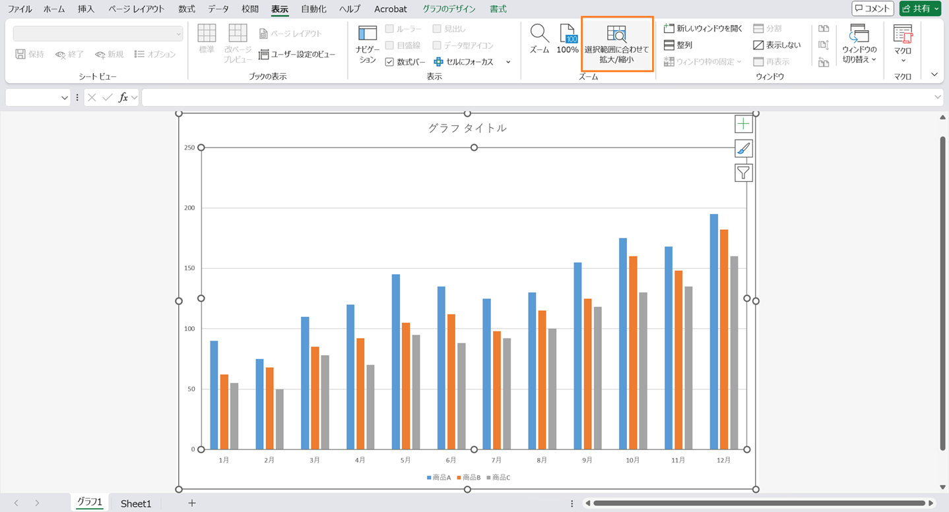The width and height of the screenshot is (949, 512).
Task: Select ページ レイアウト view in ribbon group
Action: tap(290, 34)
